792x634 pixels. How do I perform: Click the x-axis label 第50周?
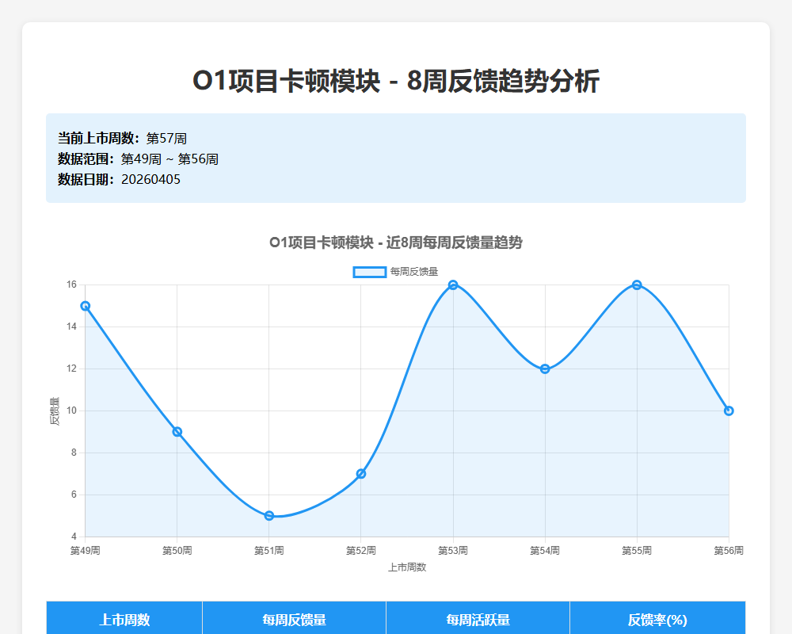(177, 551)
